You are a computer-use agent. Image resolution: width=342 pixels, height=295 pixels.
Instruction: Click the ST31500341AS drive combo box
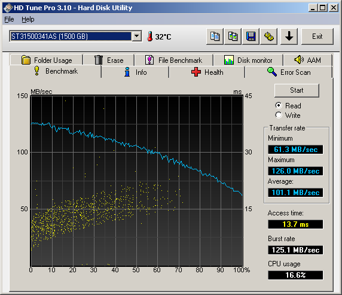[x=75, y=36]
